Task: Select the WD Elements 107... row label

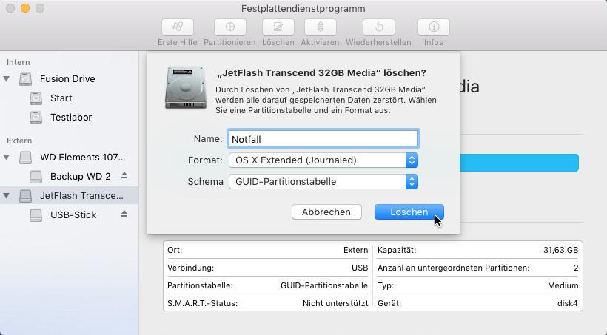Action: [x=82, y=158]
